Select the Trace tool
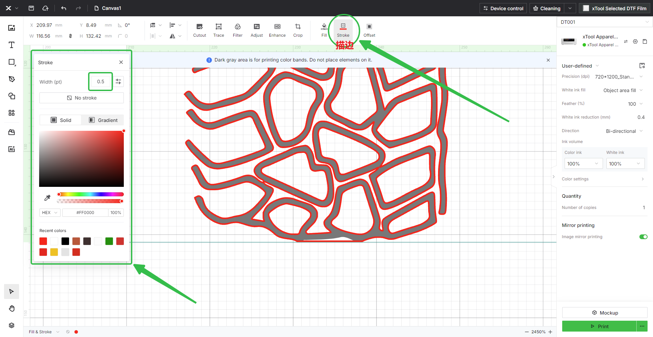 tap(218, 30)
